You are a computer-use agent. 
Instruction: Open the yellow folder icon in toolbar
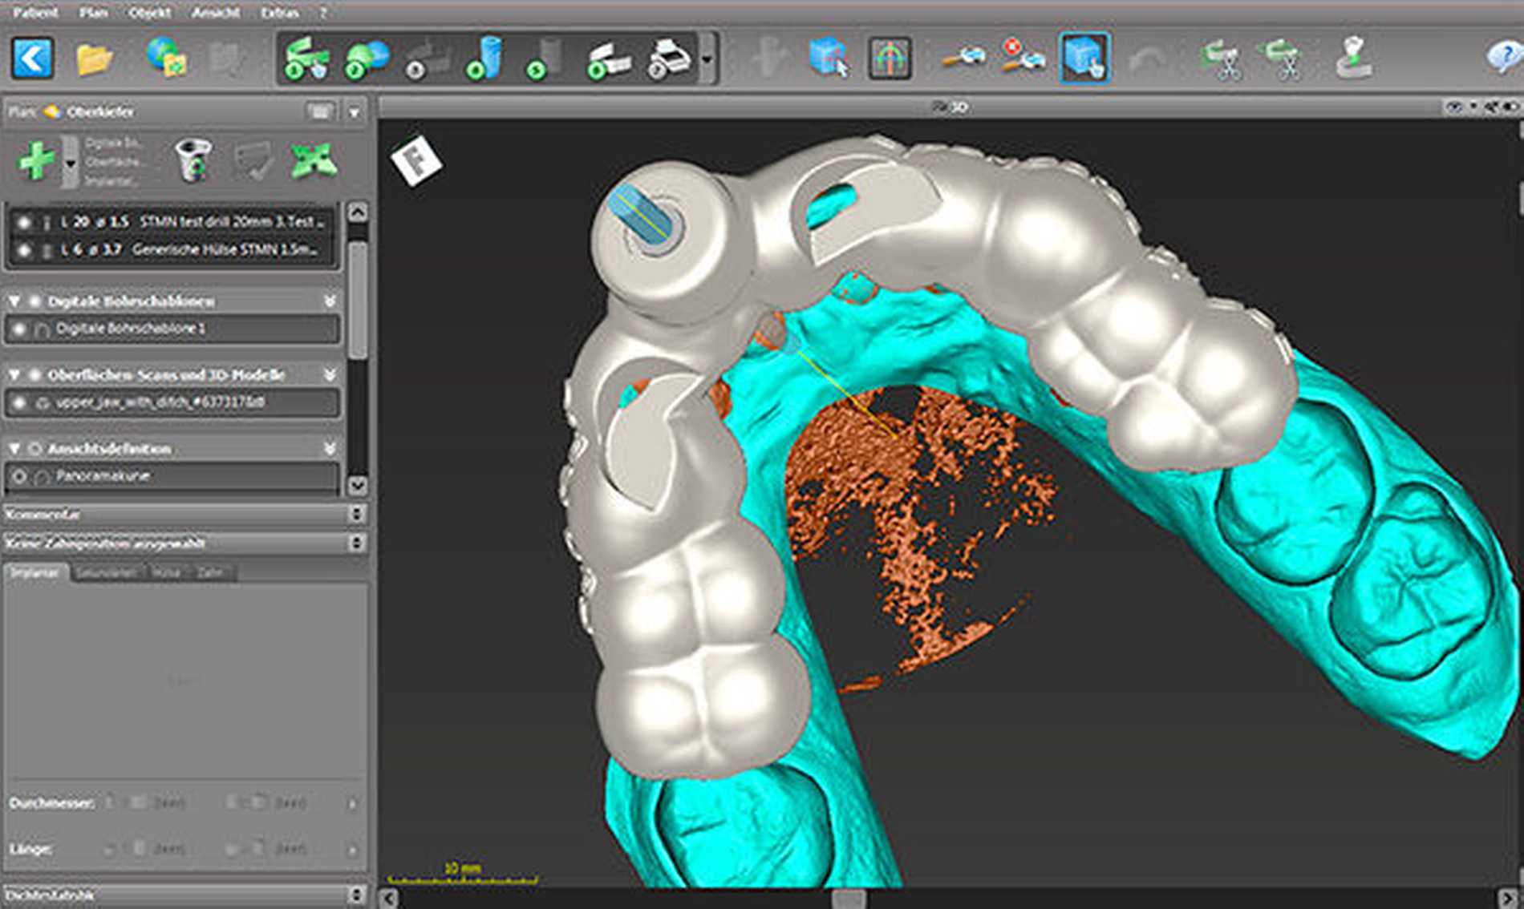(x=93, y=59)
